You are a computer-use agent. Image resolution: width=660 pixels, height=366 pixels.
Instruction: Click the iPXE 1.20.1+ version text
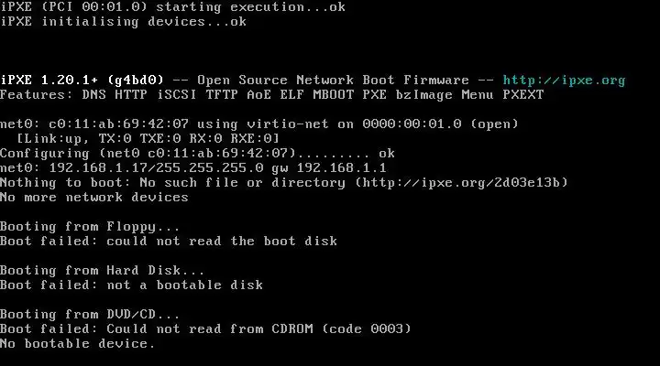click(49, 80)
